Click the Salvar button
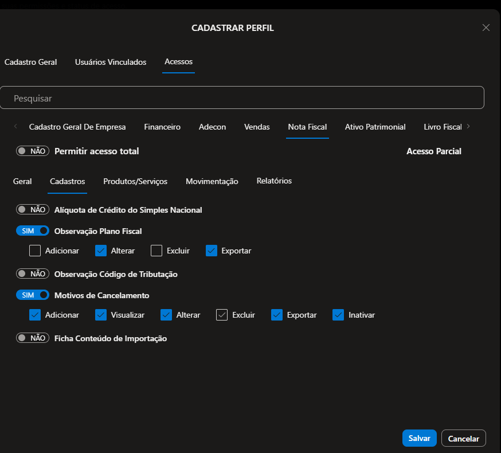501x453 pixels. (419, 438)
